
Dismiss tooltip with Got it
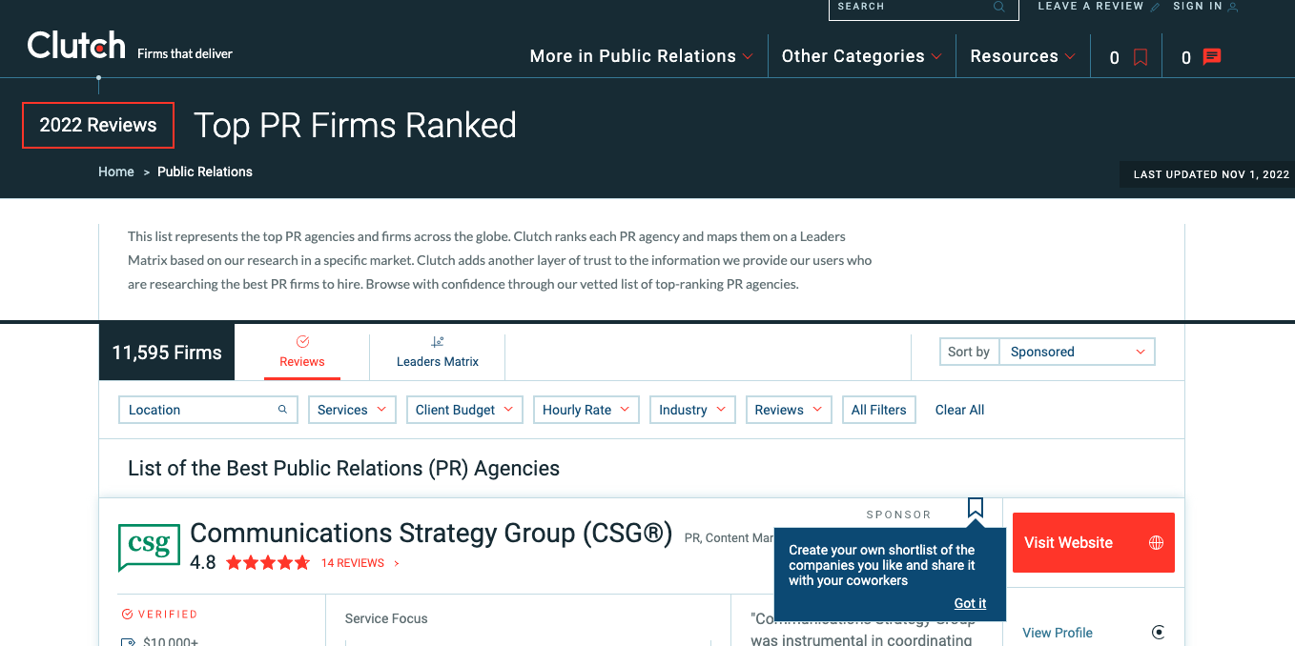click(x=970, y=603)
